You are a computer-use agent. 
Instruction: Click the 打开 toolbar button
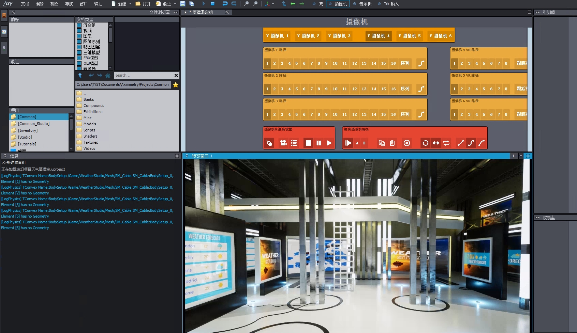(143, 4)
